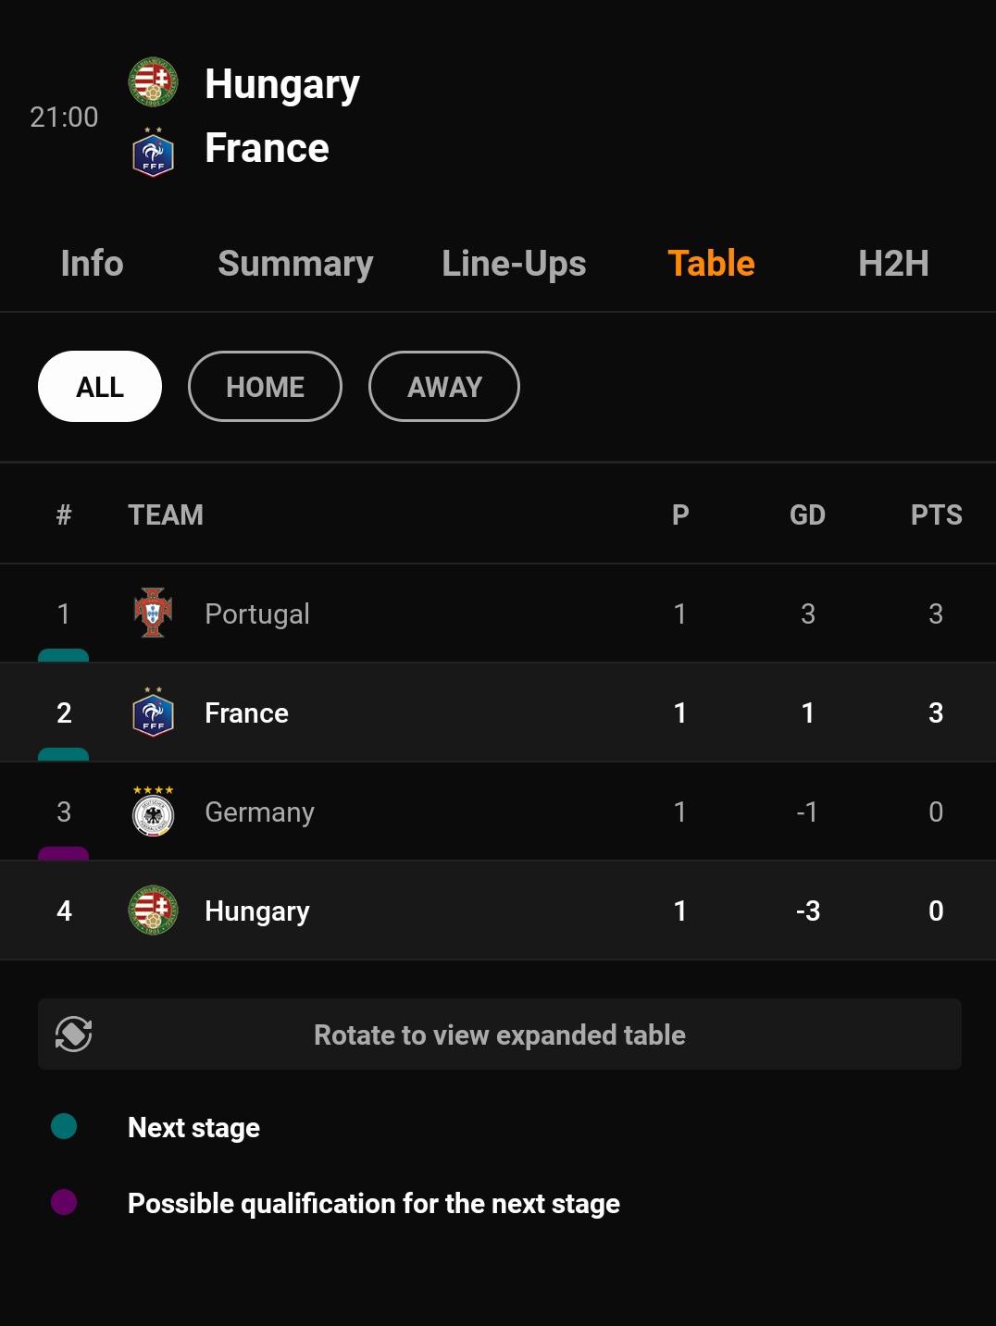Switch to the Summary tab
The width and height of the screenshot is (996, 1326).
tap(295, 264)
